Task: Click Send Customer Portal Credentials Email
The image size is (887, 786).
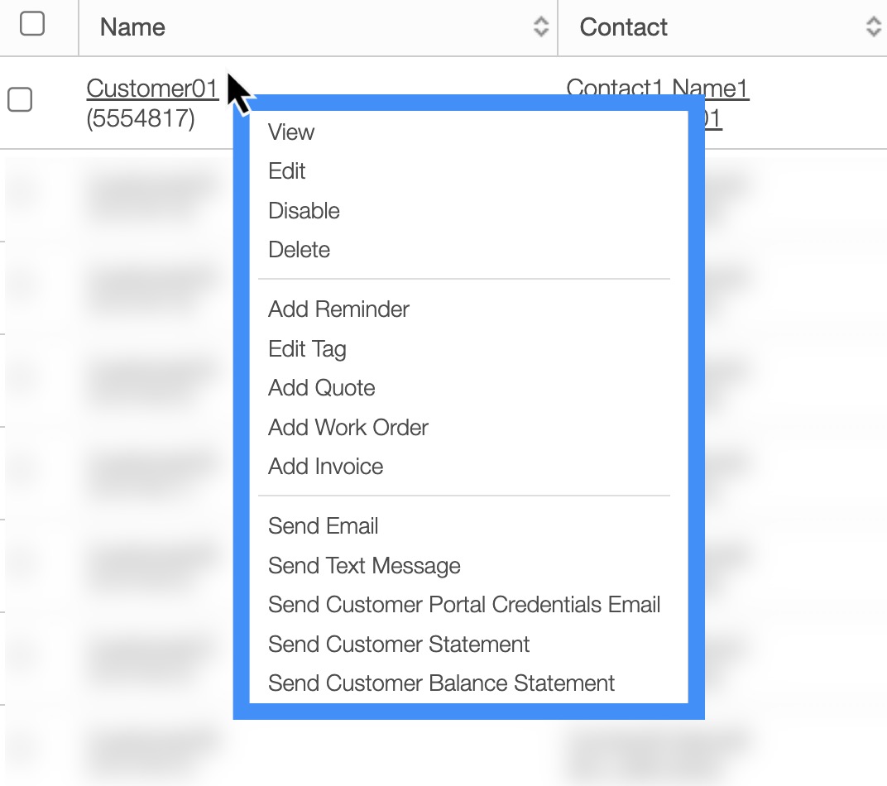Action: coord(464,605)
